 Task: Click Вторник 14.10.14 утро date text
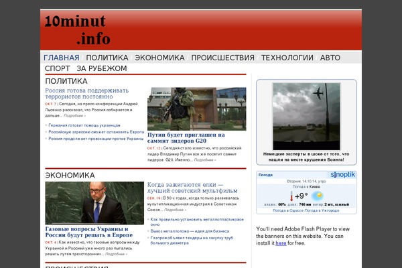[x=306, y=181]
